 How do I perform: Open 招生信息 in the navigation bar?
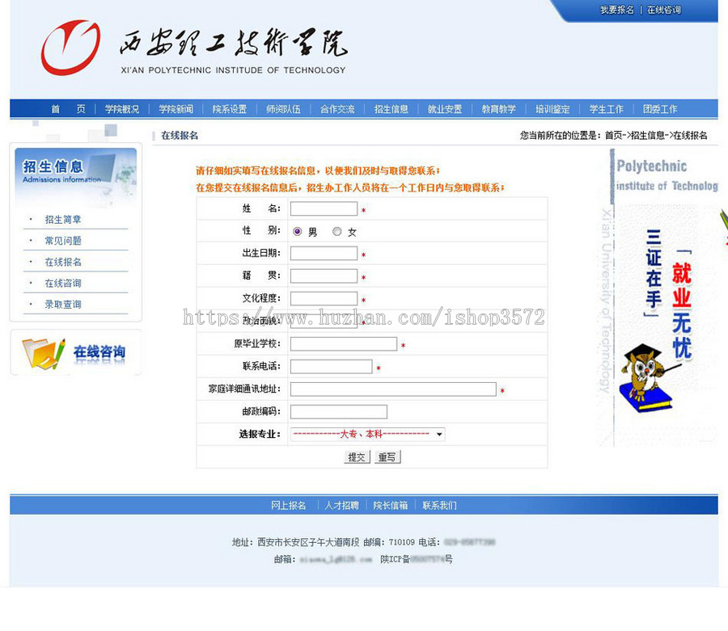[392, 109]
